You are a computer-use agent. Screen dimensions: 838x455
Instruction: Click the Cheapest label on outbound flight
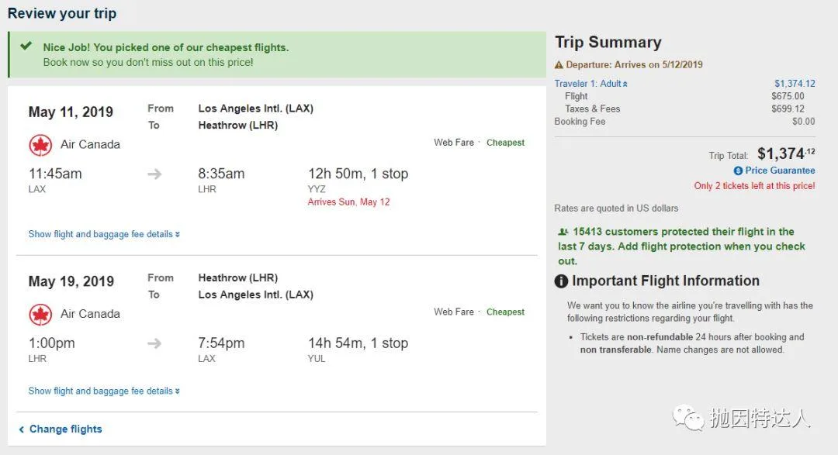[505, 143]
